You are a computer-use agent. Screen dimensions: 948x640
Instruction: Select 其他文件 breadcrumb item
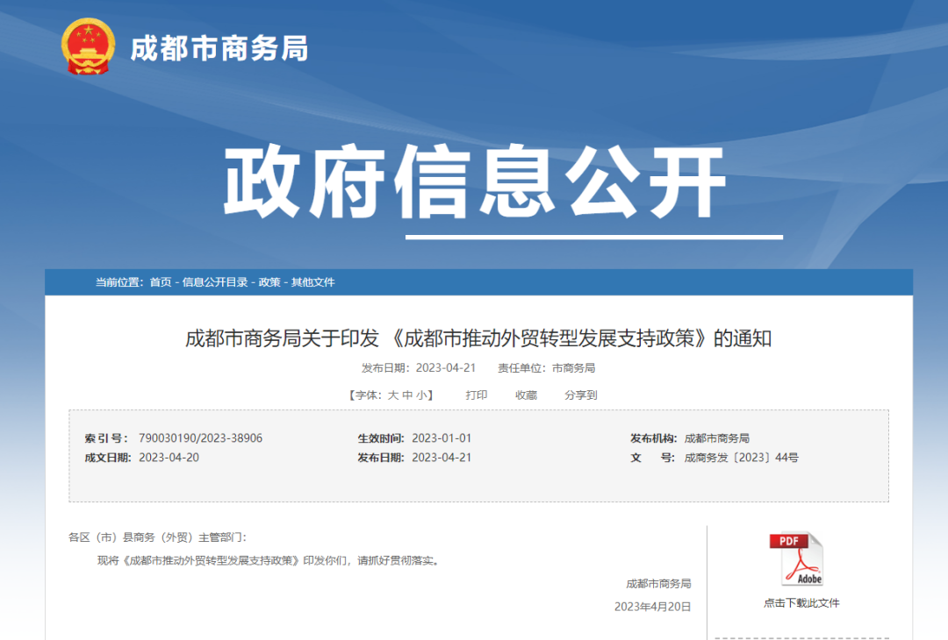point(313,282)
